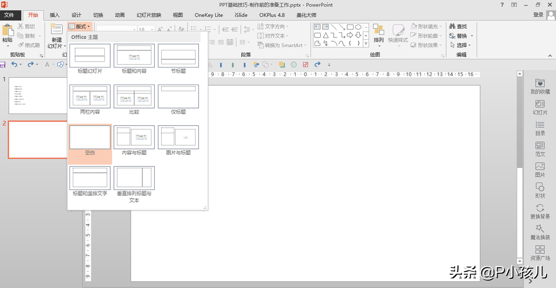Click Change Background (更换背景) in sidebar
This screenshot has width=556, height=288.
click(540, 211)
